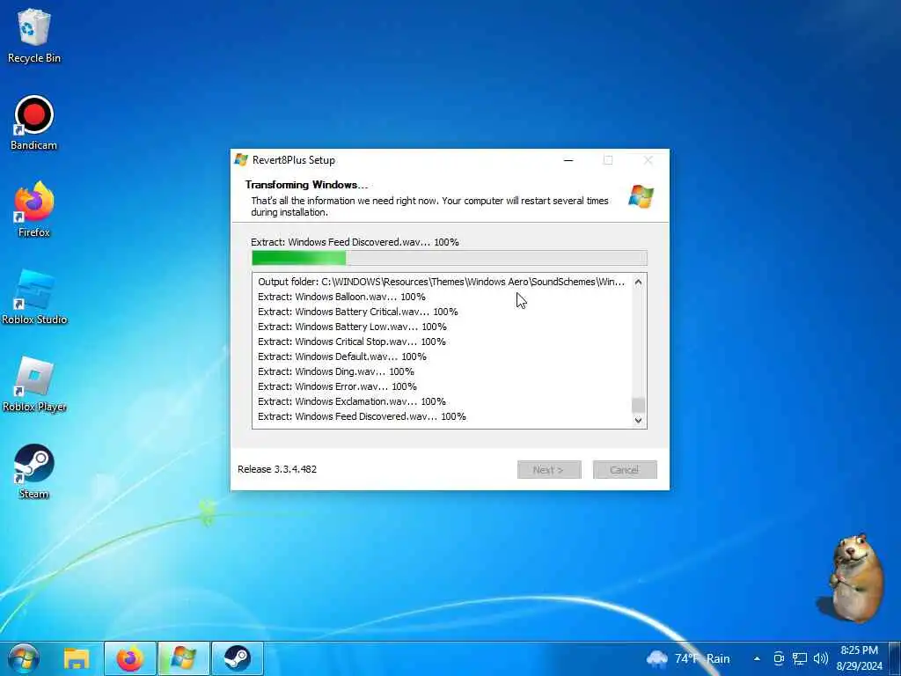
Task: Select the Windows Battery Critical.wav log line
Action: (357, 312)
